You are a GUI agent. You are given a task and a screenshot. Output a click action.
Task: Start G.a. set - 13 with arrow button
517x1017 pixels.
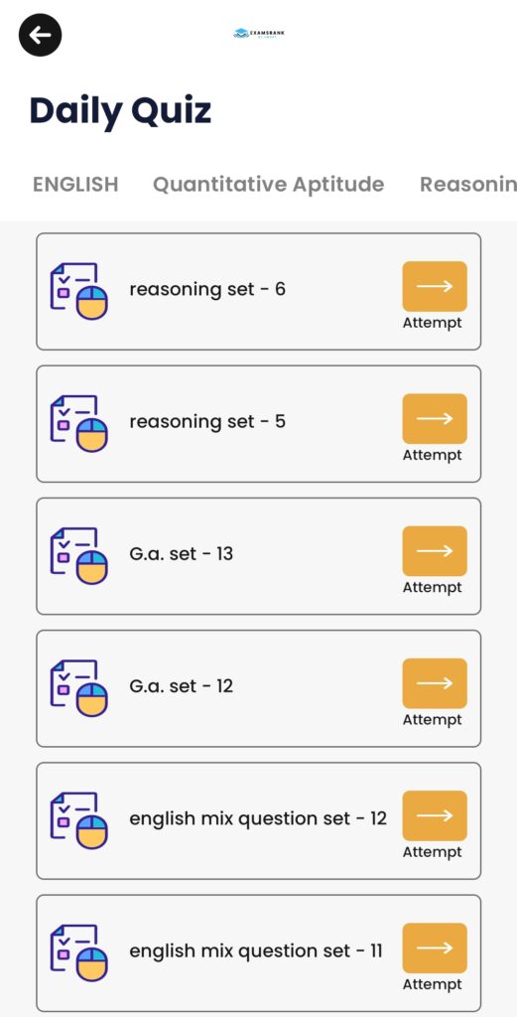[435, 550]
